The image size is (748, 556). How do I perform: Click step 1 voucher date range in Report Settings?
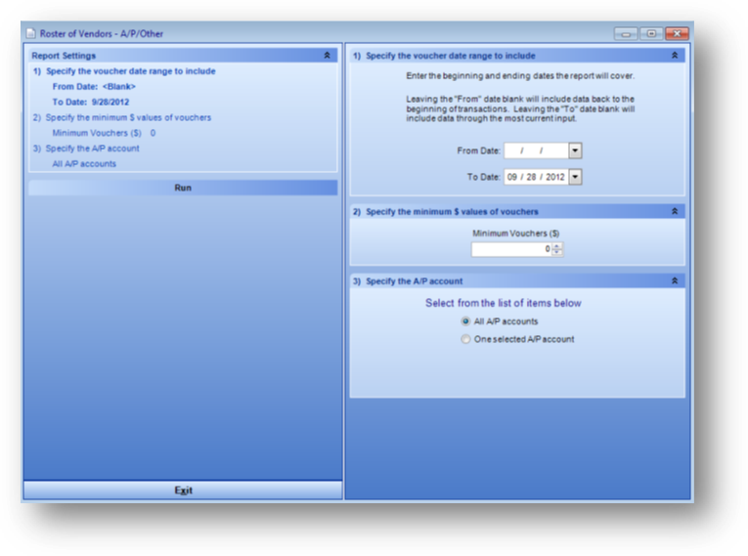pyautogui.click(x=124, y=71)
